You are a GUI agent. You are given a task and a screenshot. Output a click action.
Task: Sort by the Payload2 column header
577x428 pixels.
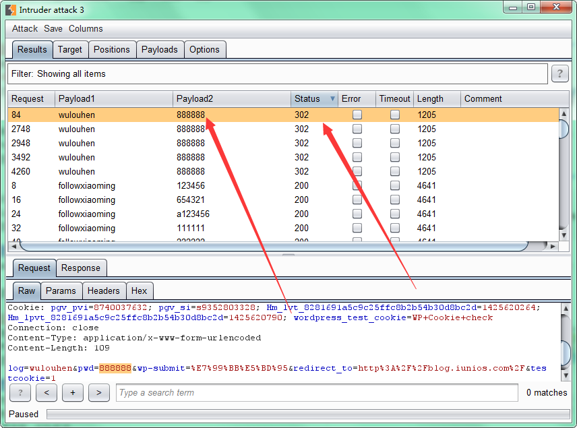pyautogui.click(x=232, y=98)
